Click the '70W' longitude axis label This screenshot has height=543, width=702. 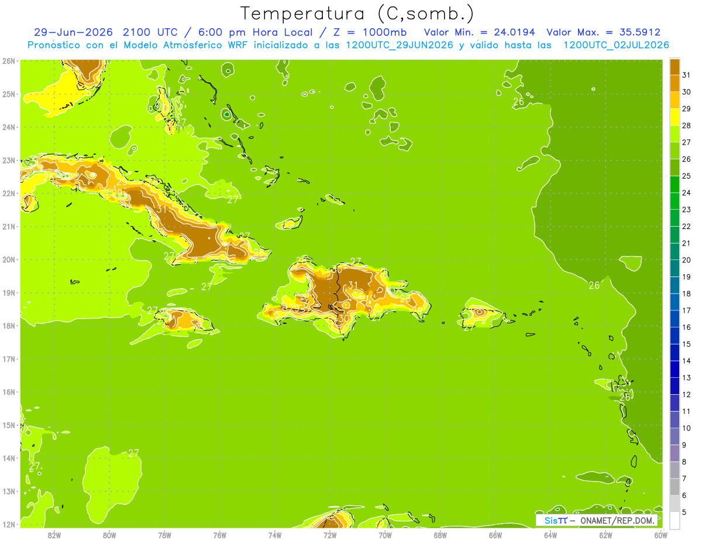[385, 535]
